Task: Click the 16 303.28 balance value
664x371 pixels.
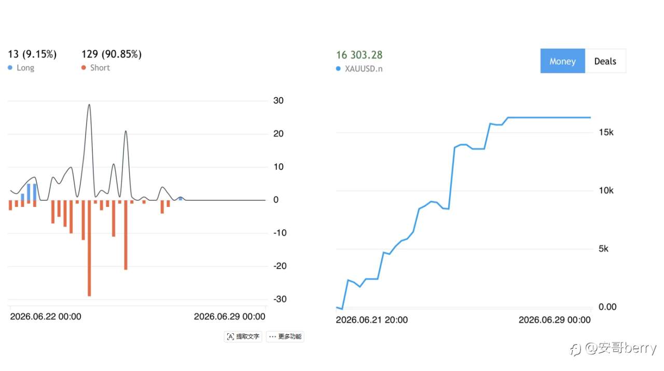Action: 359,55
